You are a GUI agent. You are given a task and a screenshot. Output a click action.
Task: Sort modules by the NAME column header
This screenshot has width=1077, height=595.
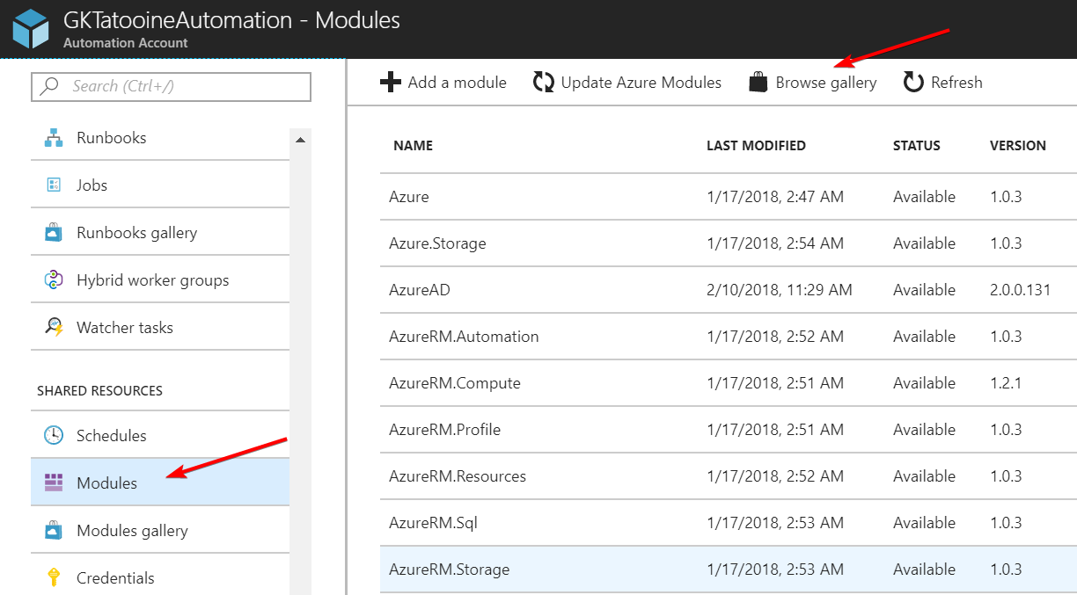(413, 145)
